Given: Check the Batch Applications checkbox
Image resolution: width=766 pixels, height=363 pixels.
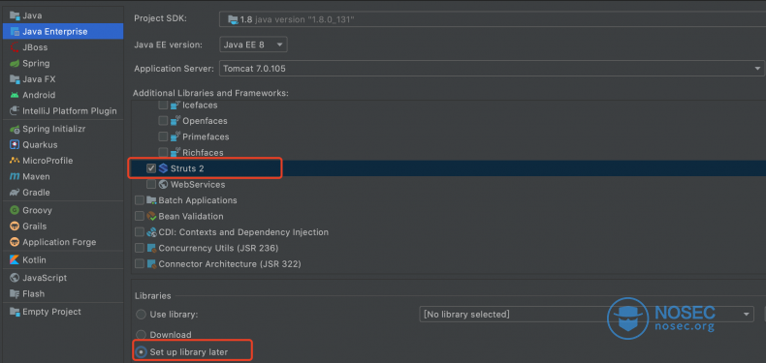Looking at the screenshot, I should point(140,200).
